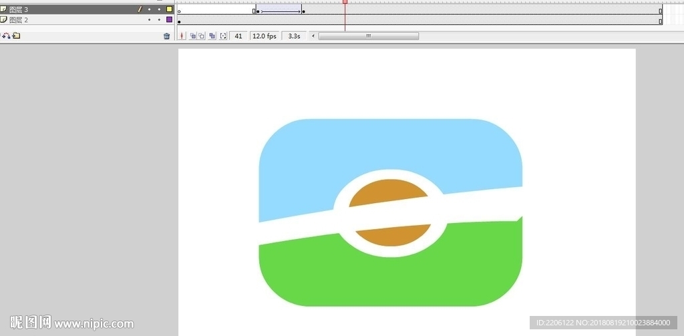
Task: Click the elapsed time 3.3s
Action: click(294, 36)
